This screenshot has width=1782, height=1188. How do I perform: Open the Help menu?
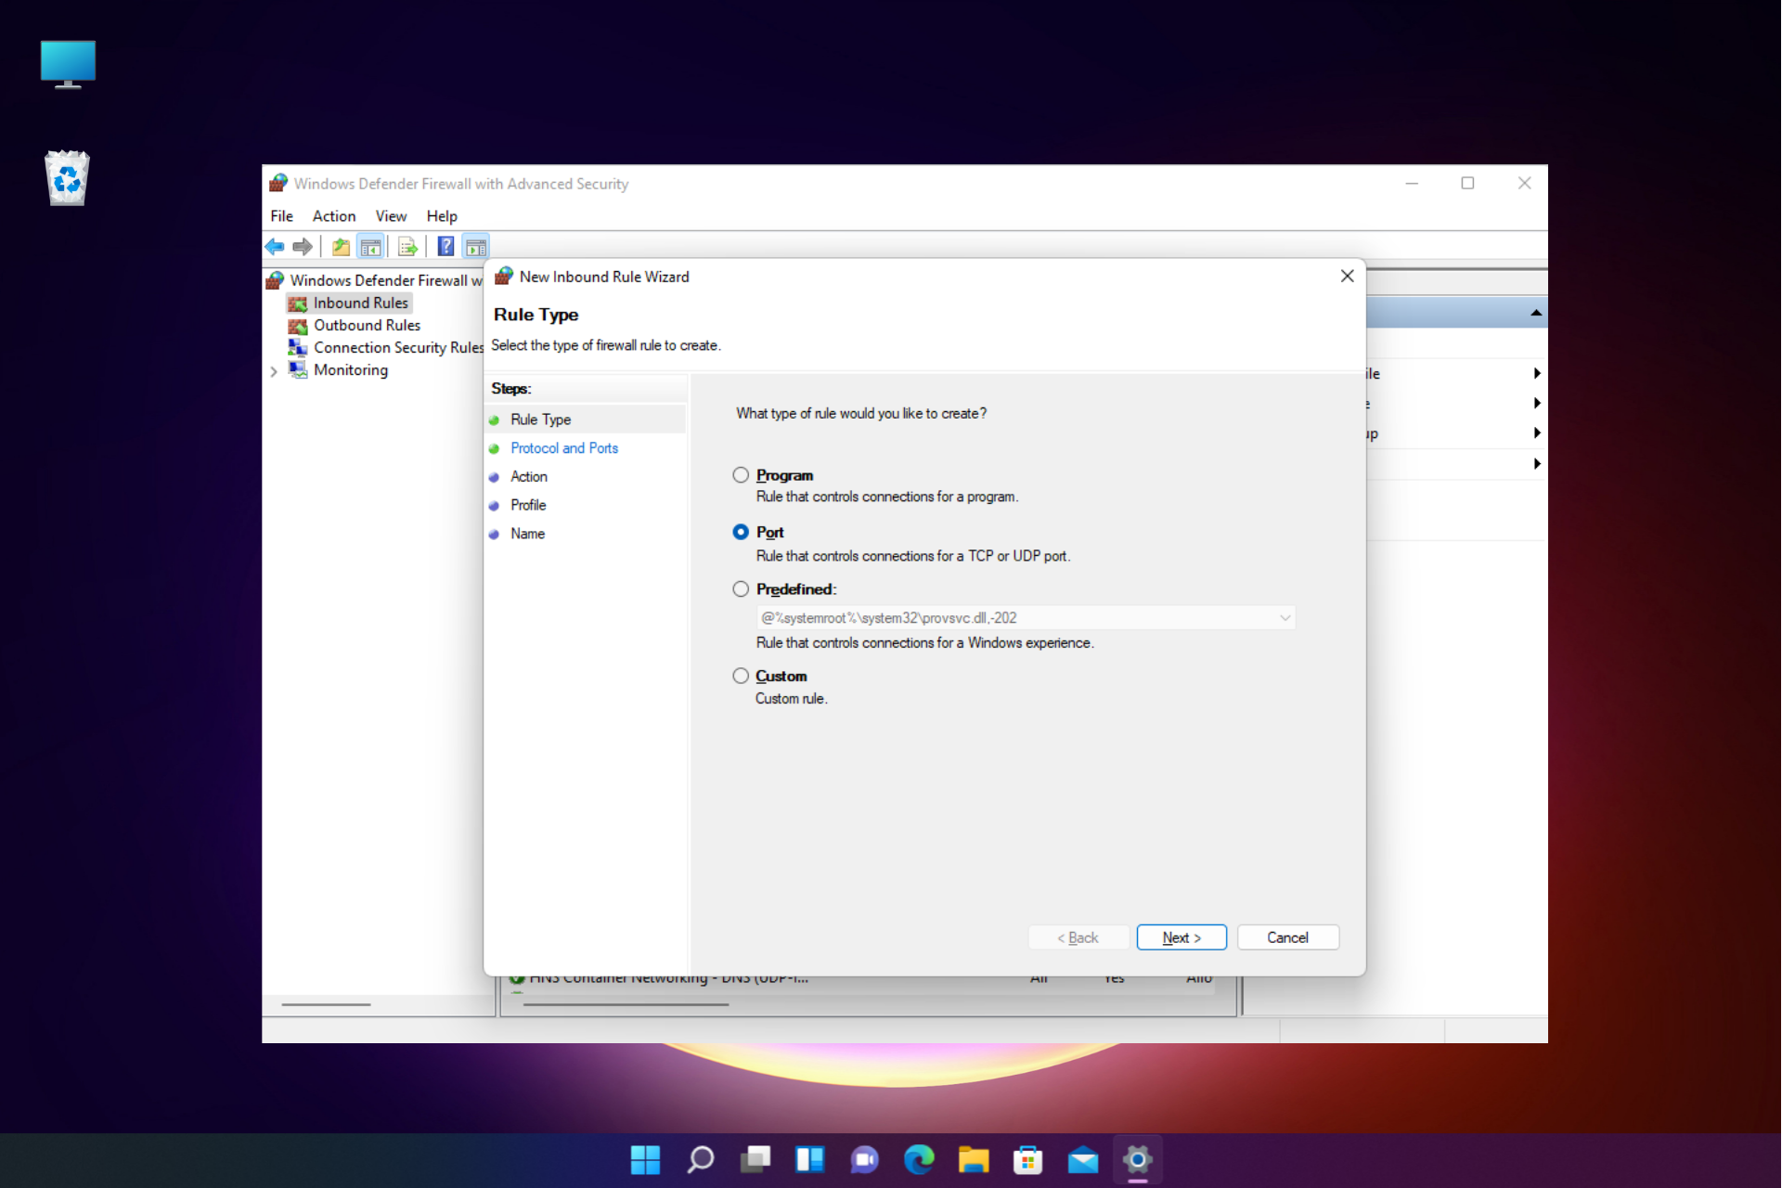click(x=442, y=215)
